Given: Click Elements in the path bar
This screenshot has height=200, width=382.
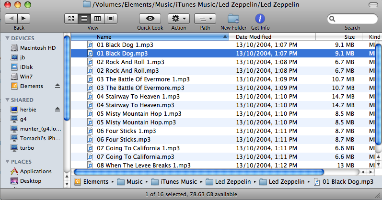Looking at the screenshot, I should coord(92,182).
